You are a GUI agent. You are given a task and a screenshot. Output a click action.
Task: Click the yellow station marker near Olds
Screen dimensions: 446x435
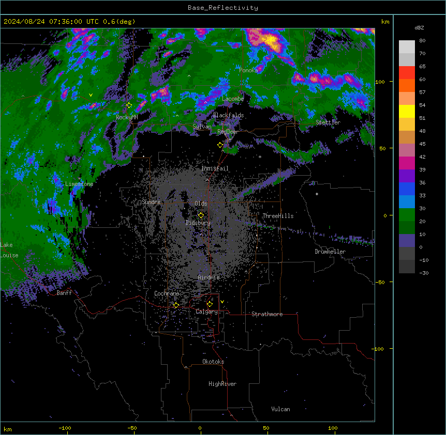[x=201, y=215]
